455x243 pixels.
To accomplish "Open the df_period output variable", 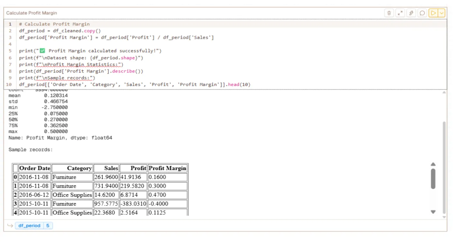I will 29,226.
